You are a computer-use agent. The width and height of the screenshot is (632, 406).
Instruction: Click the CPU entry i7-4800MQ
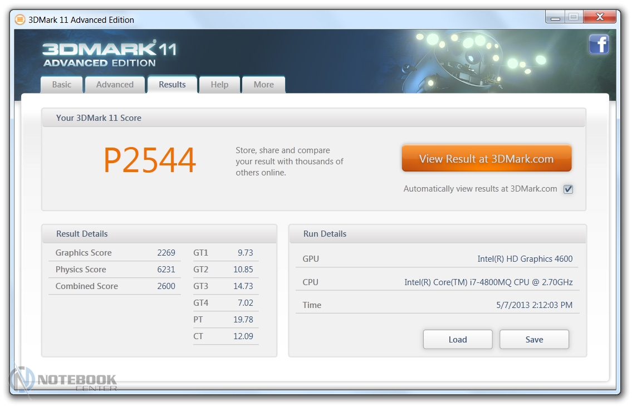tap(488, 282)
